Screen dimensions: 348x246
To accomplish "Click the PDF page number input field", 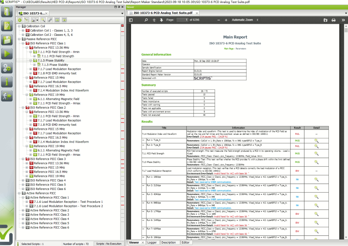I will point(182,20).
